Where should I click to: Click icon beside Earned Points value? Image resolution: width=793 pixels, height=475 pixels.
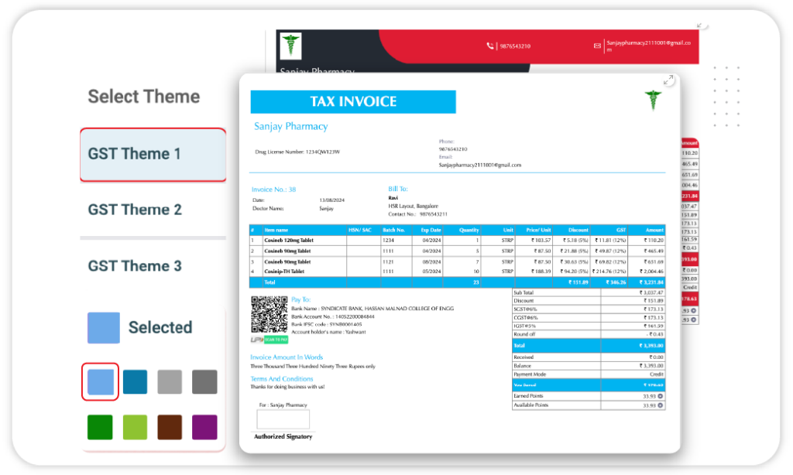tap(661, 396)
